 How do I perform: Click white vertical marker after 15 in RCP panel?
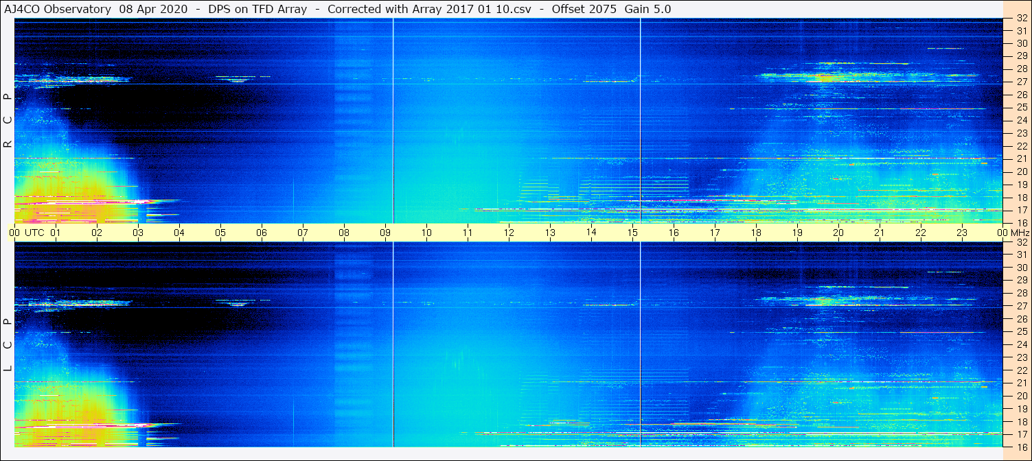[640, 121]
